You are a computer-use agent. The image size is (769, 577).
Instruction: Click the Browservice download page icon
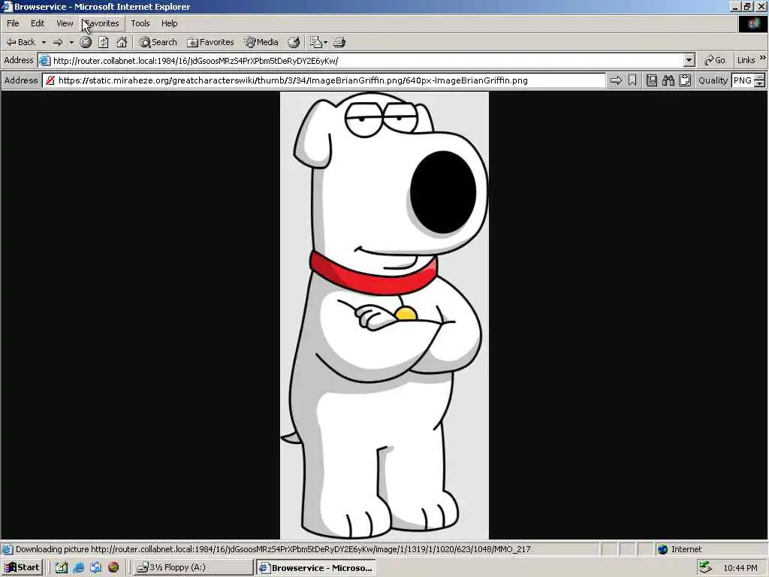tap(651, 80)
